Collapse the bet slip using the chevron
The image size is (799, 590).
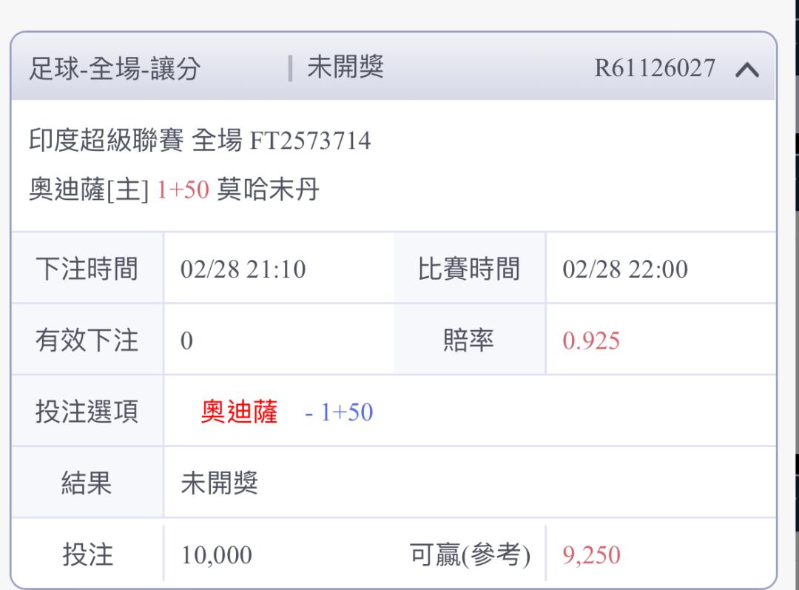click(747, 70)
